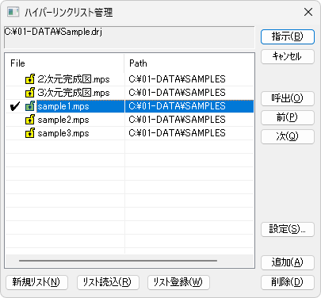Select the sample2.mps file row
This screenshot has height=298, width=321.
tap(129, 120)
